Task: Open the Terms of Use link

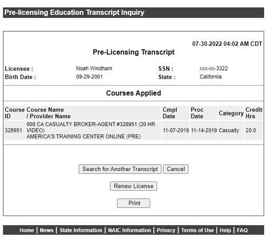Action: [x=197, y=230]
